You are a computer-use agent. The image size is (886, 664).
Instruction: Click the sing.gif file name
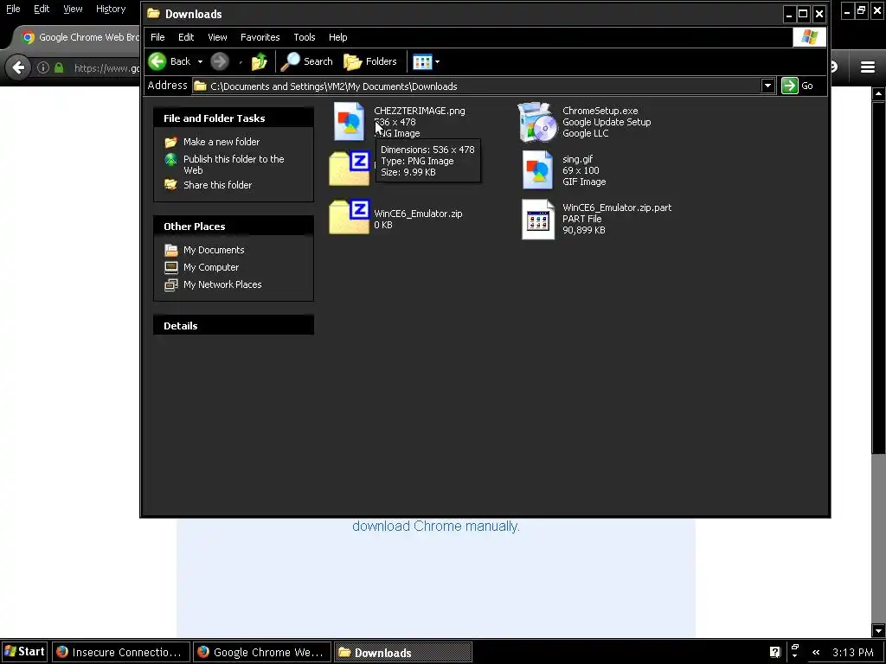point(577,159)
